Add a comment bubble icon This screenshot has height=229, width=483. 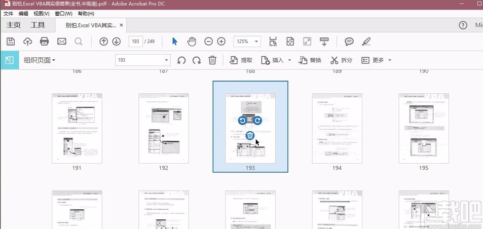coord(349,41)
